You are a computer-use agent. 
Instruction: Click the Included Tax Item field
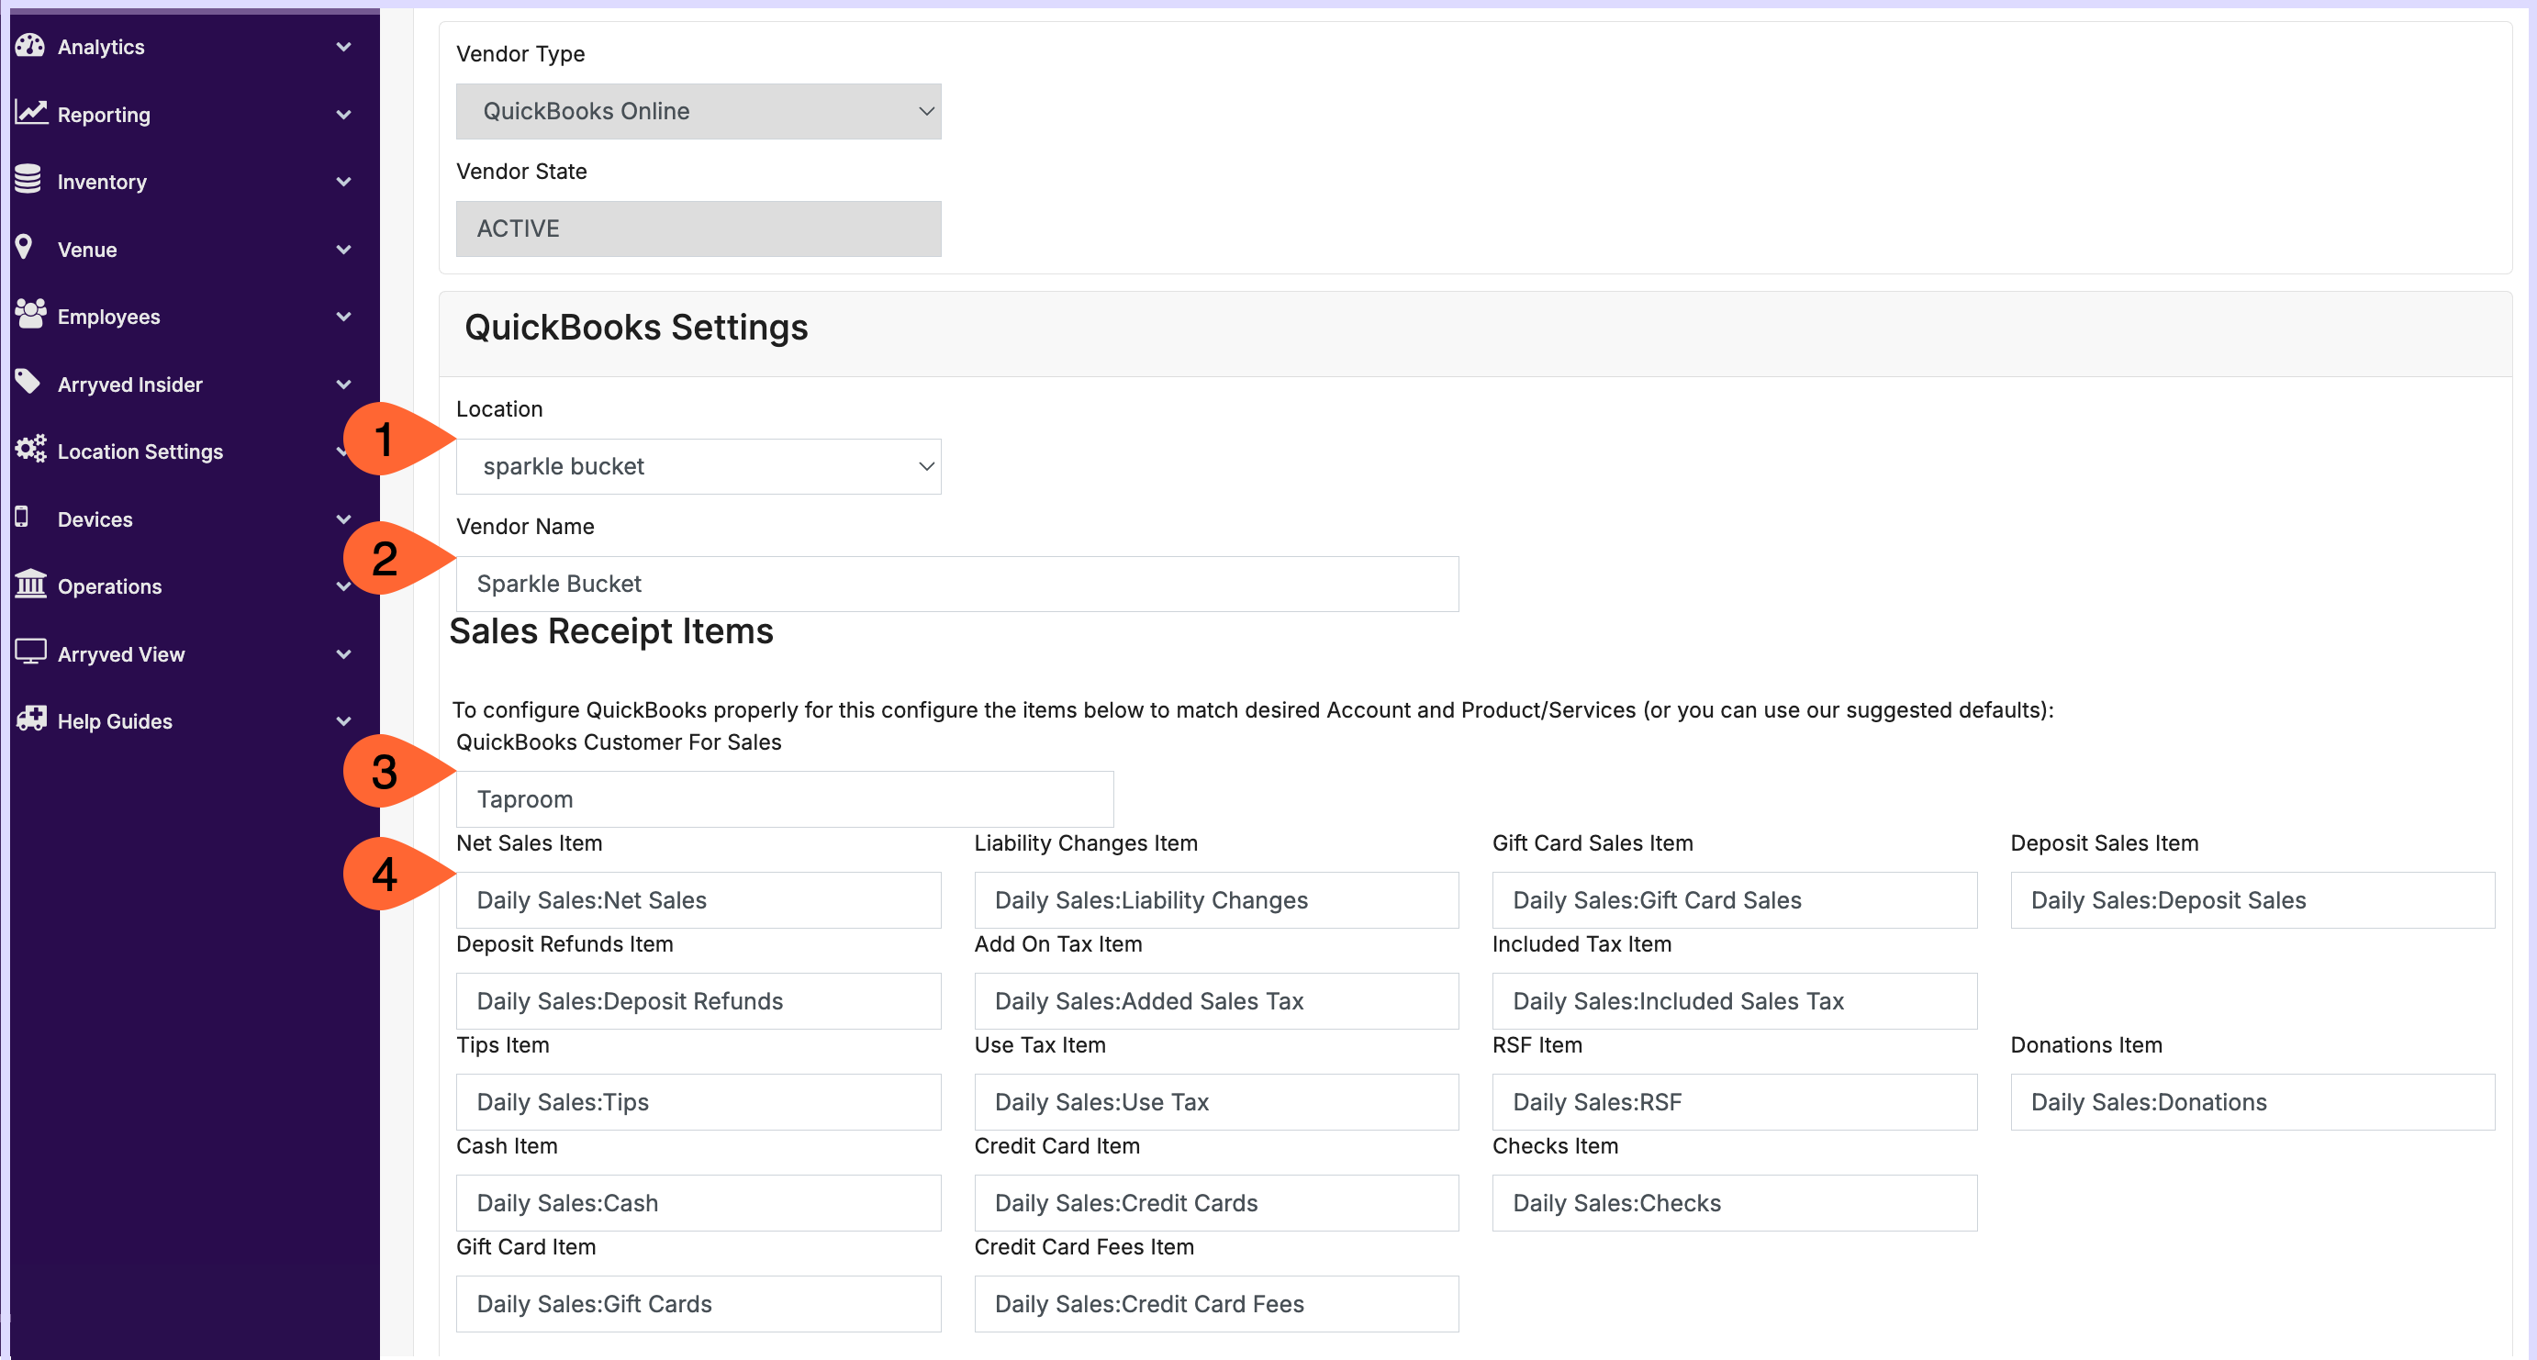(1735, 1000)
